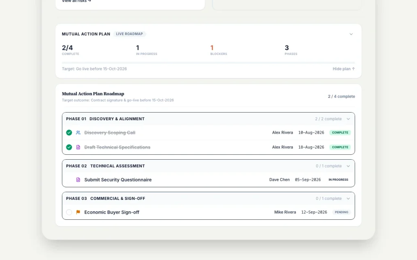The image size is (417, 260).
Task: Click owner Dave Chen
Action: click(279, 180)
